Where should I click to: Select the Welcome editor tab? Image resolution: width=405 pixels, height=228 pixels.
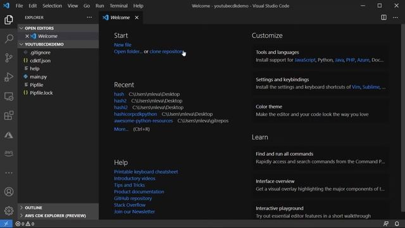click(120, 17)
